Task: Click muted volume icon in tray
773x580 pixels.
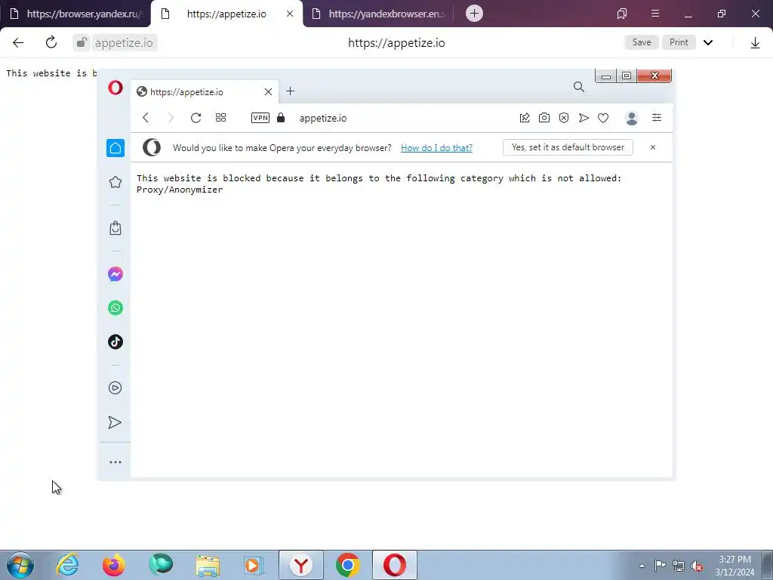Action: (x=697, y=566)
